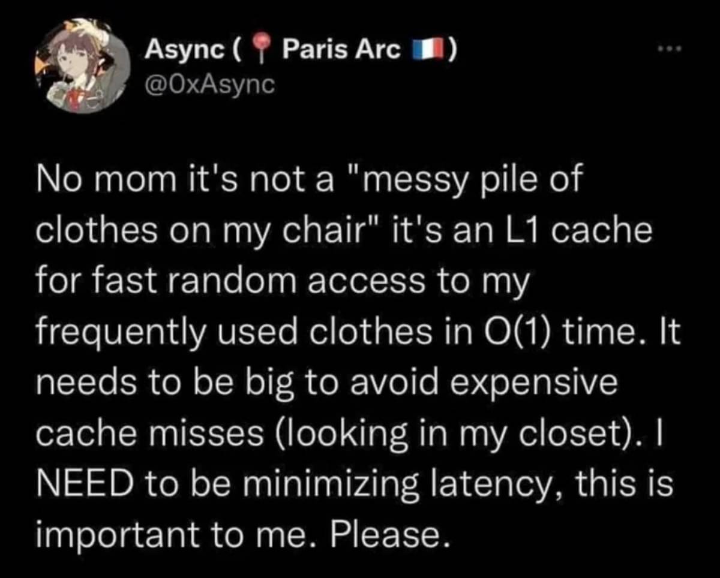Click the quoted phrase "messy pile of"
The image size is (720, 578).
click(473, 180)
